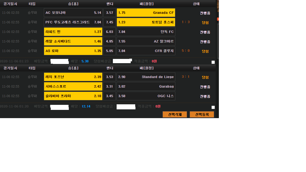Image resolution: width=306 pixels, height=172 pixels.
Task: Select the Standard de Liege 2.90 cell
Action: 146,77
